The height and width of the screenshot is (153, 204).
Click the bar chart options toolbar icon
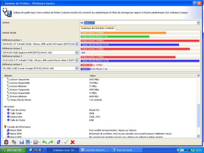pyautogui.click(x=28, y=142)
